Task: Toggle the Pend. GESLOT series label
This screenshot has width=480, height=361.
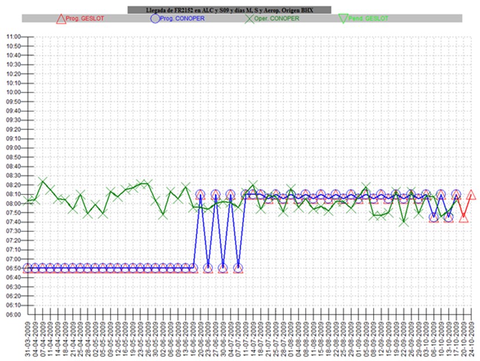Action: tap(365, 19)
